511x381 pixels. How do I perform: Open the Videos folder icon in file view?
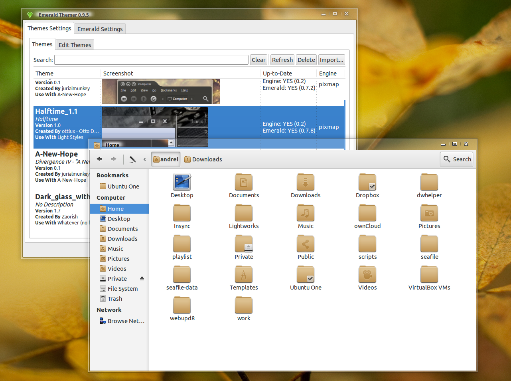[x=367, y=274]
